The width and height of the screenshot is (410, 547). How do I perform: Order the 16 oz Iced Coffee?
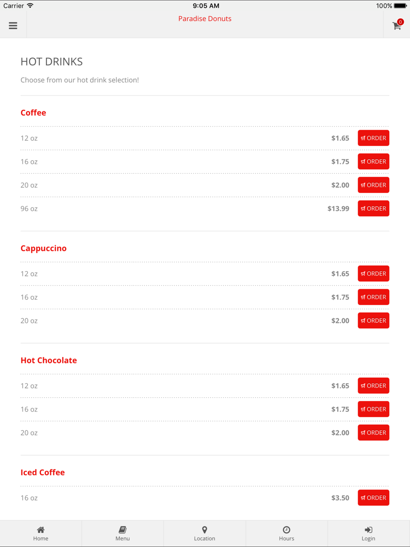coord(373,498)
